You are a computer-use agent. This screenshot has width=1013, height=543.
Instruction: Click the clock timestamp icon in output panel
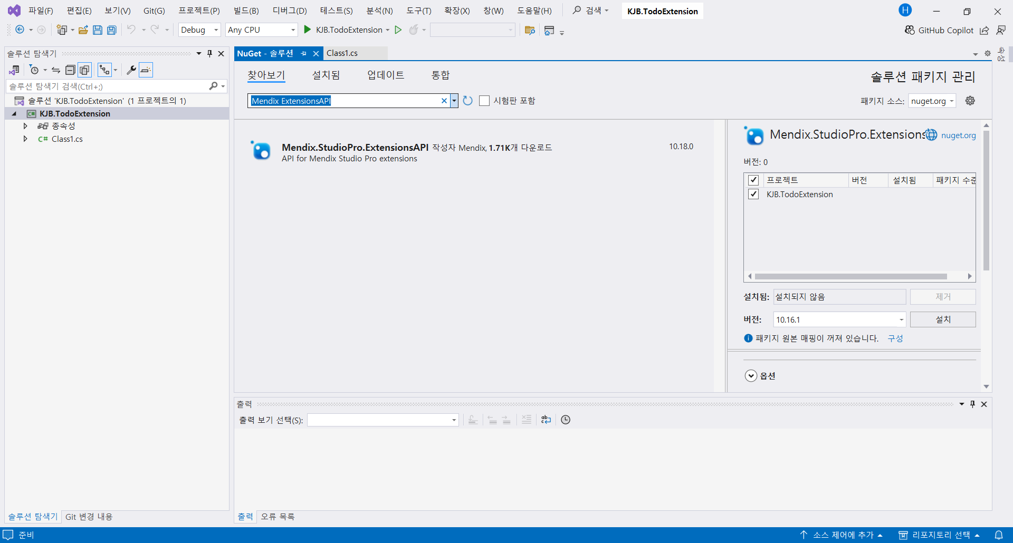point(566,420)
